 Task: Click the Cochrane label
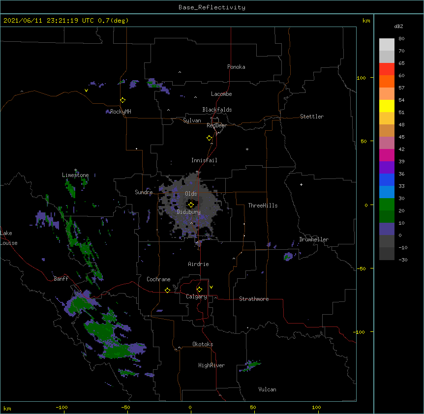[158, 279]
